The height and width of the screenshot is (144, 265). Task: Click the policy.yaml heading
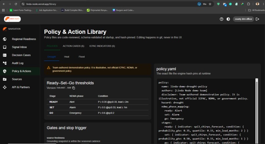click(166, 69)
